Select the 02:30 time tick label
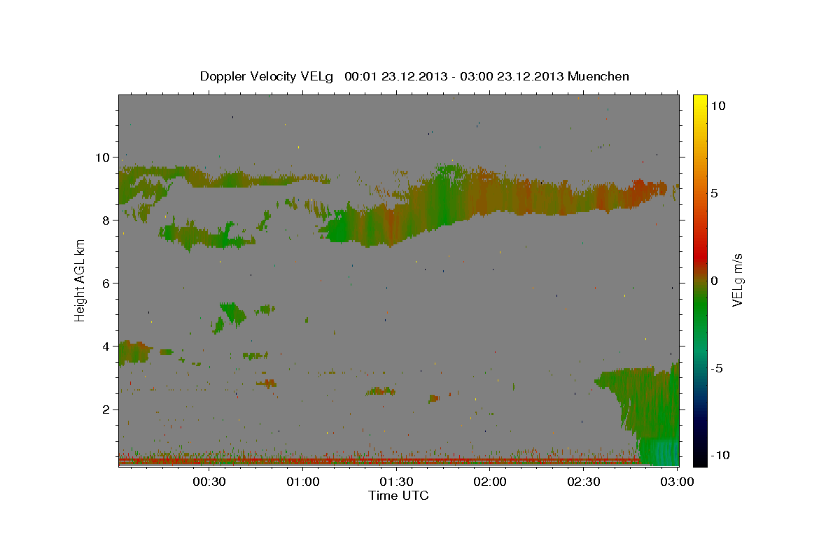 584,482
